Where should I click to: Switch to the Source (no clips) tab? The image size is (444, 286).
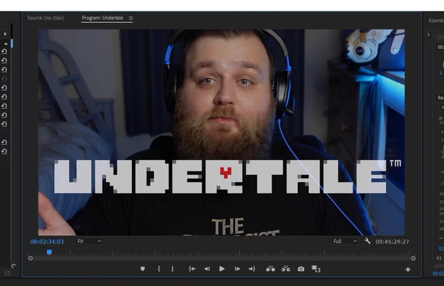click(x=45, y=18)
